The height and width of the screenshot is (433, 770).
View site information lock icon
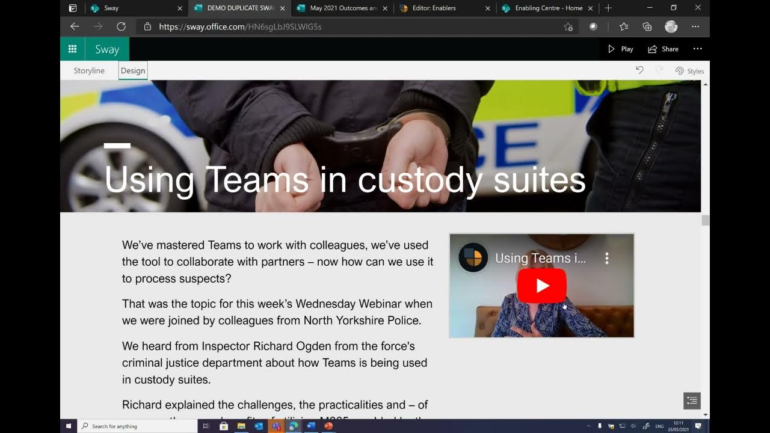[147, 26]
